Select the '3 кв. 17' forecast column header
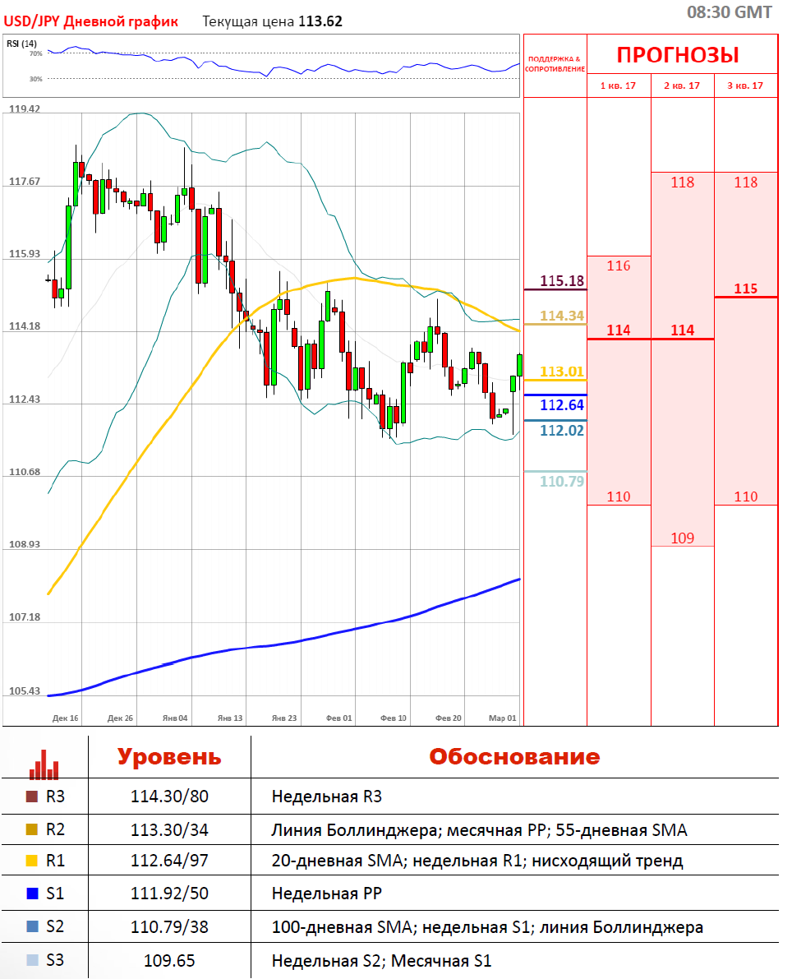 [746, 85]
